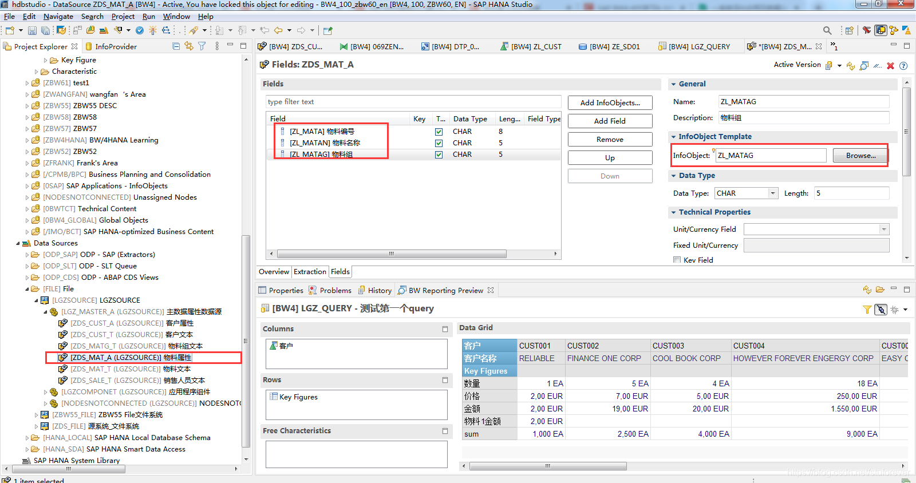Click Collapse All icon in Project Explorer
Image resolution: width=916 pixels, height=483 pixels.
coord(176,46)
